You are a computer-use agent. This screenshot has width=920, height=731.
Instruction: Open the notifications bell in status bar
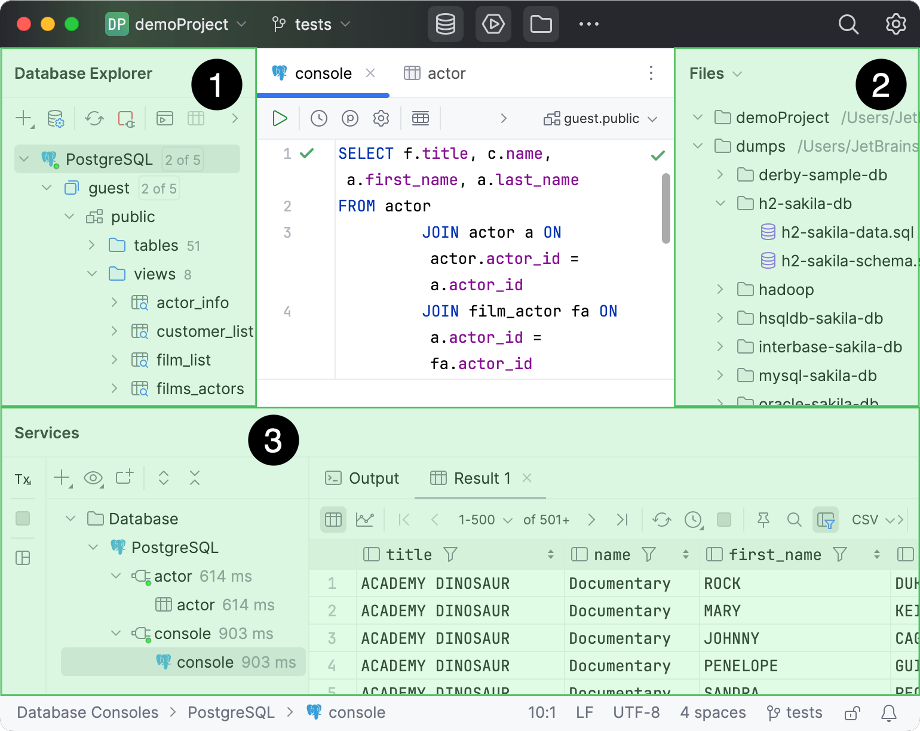(889, 712)
